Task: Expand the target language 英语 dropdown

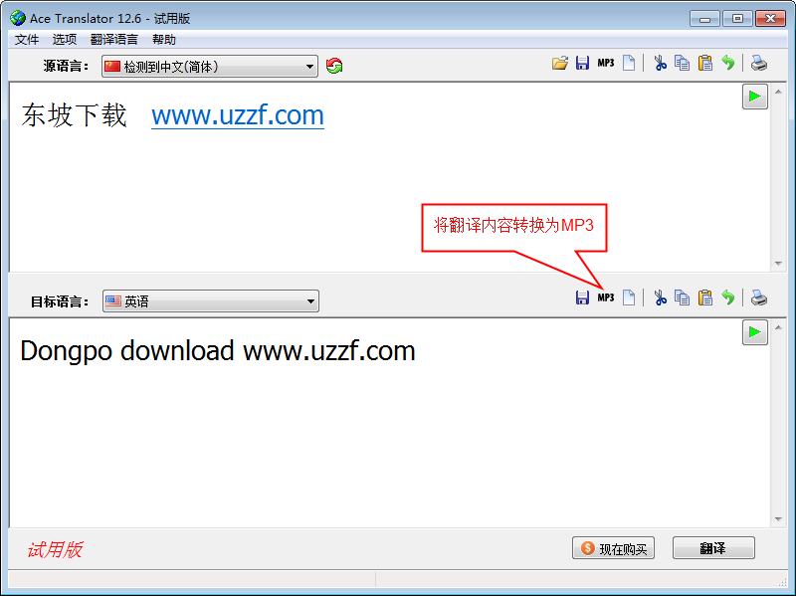Action: pyautogui.click(x=211, y=301)
